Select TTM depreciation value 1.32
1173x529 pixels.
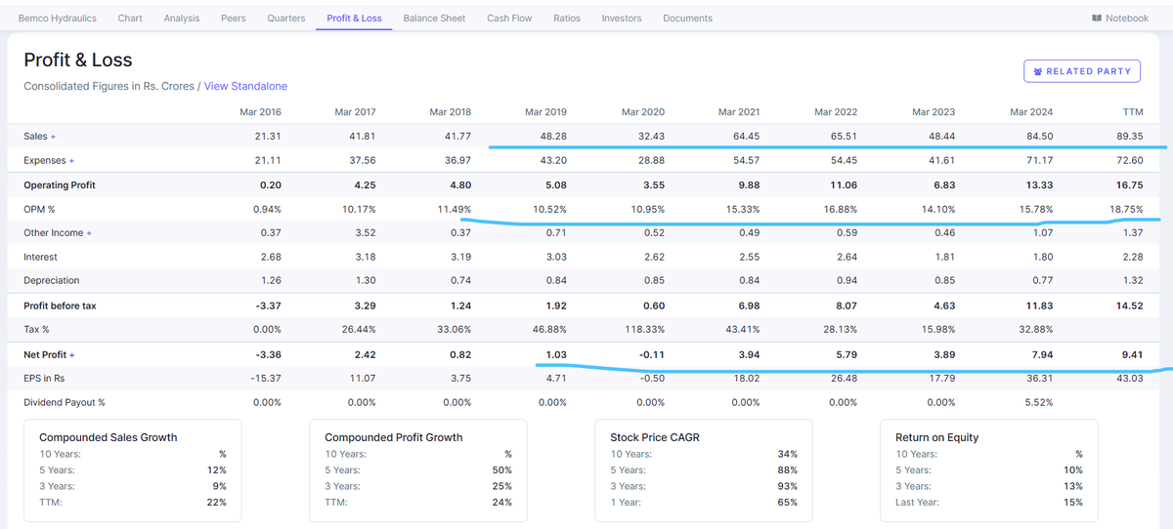[x=1133, y=281]
